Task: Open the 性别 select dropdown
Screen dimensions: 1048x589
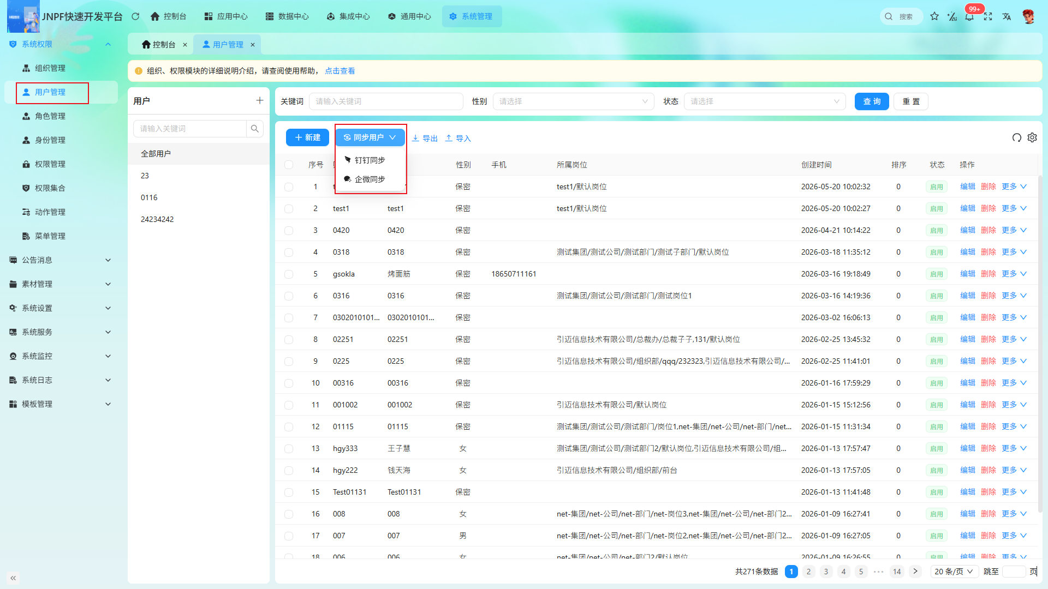Action: click(x=573, y=101)
